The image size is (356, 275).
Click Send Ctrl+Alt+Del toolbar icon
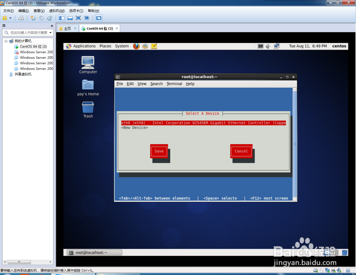tap(21, 18)
